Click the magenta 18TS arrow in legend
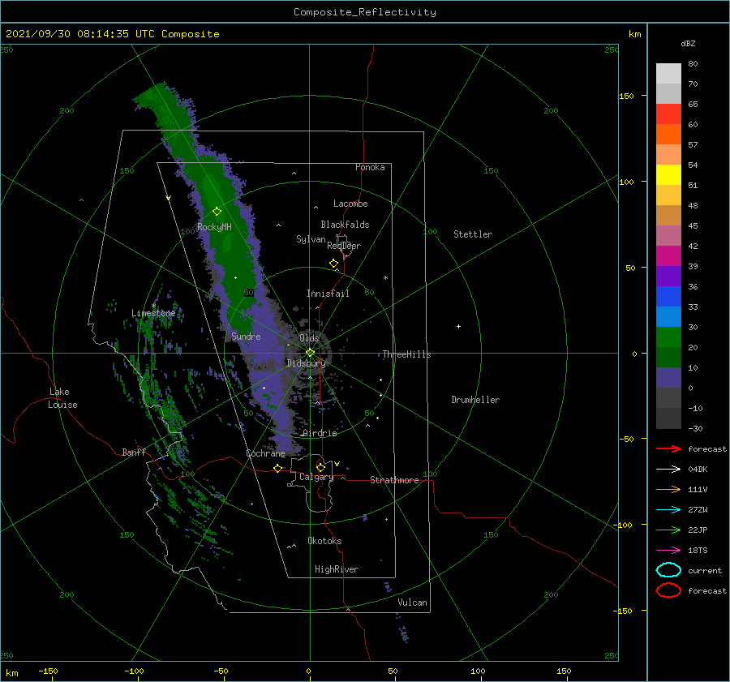 [x=668, y=551]
